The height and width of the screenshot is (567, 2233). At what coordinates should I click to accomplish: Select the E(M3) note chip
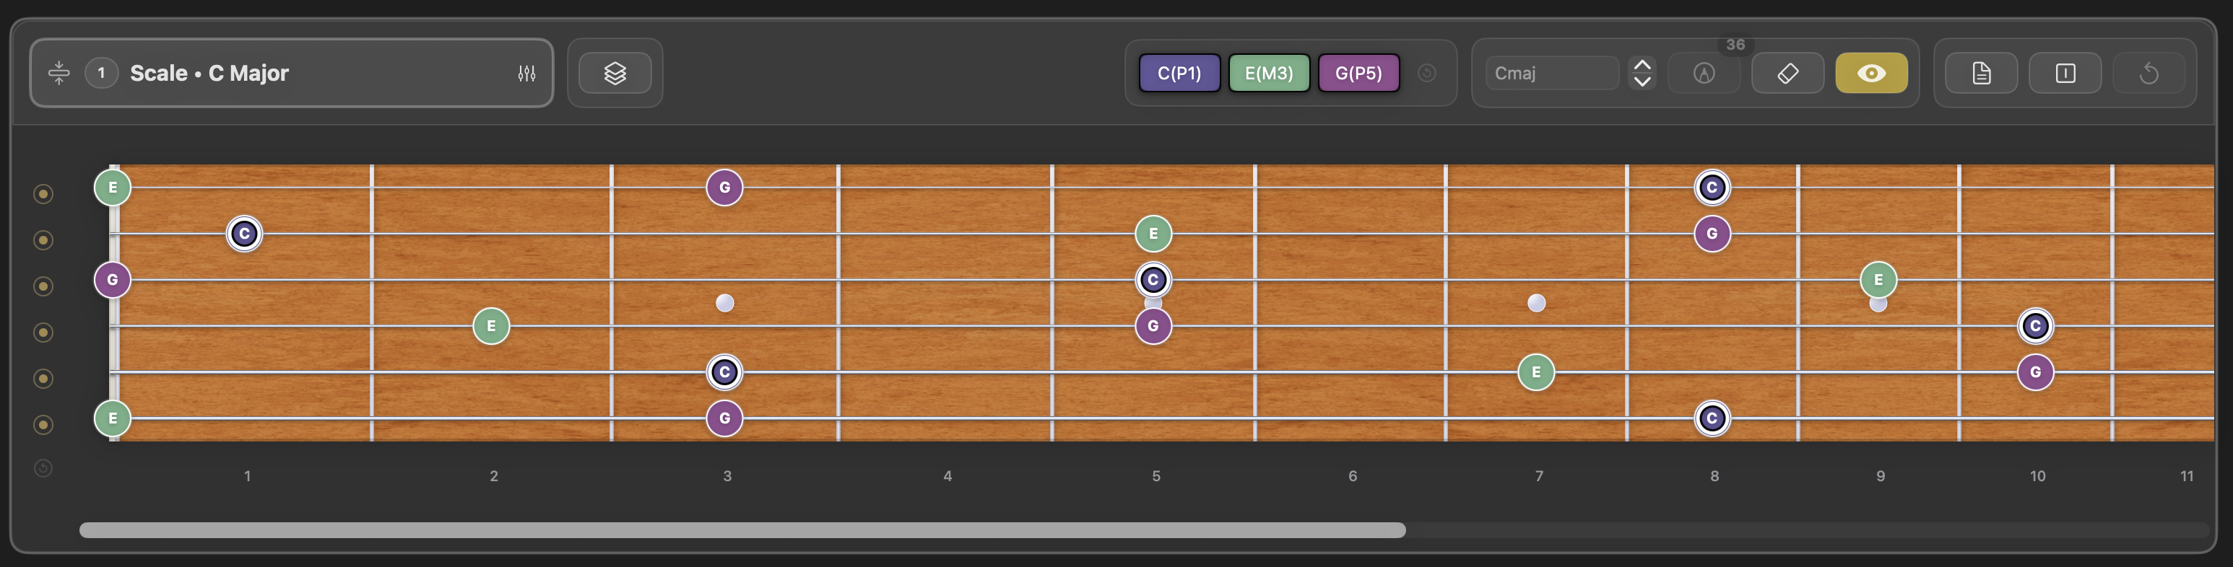point(1269,74)
